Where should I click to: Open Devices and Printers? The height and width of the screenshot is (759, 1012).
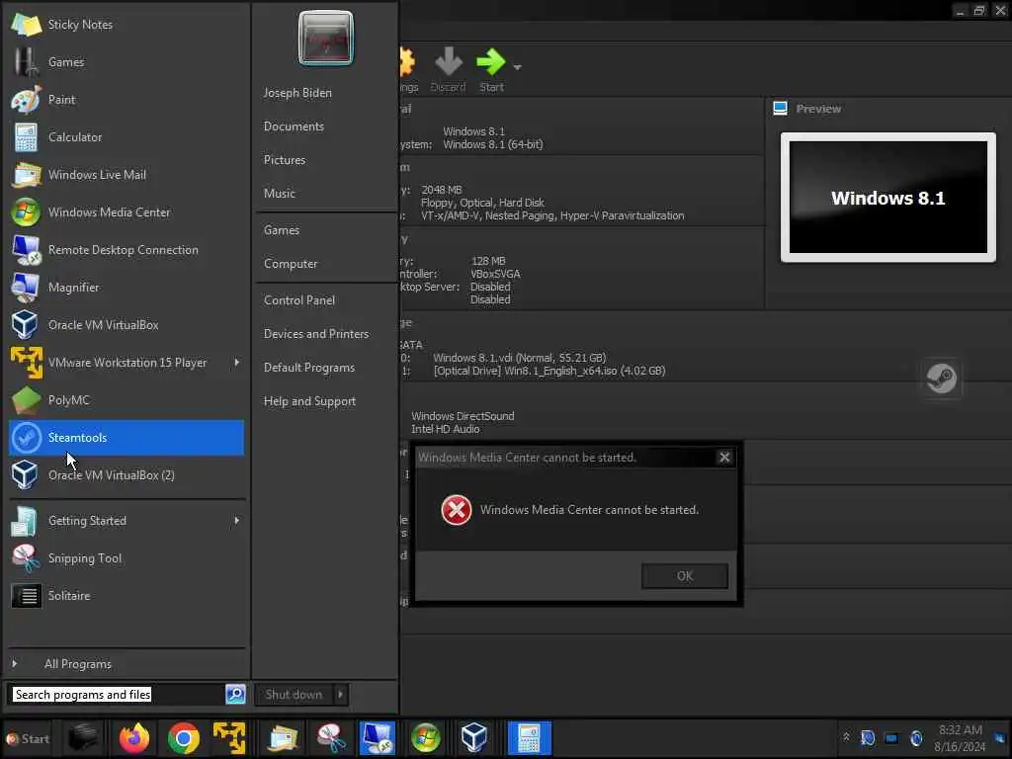tap(316, 334)
